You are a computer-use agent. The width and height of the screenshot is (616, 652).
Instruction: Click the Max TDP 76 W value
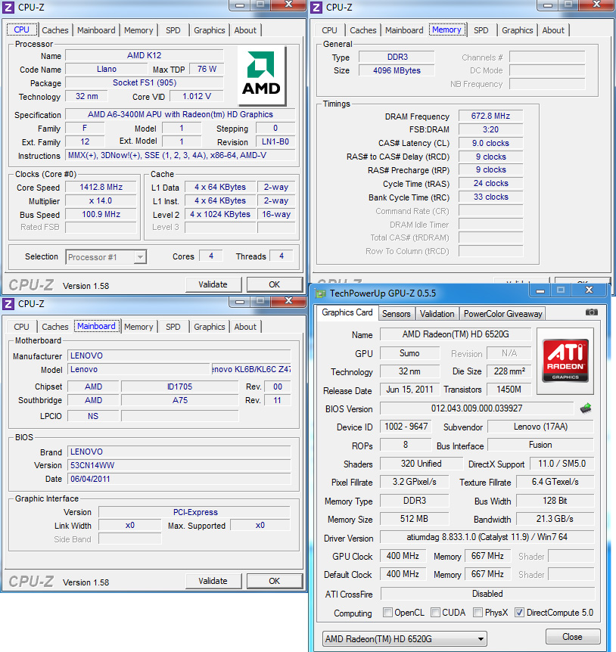tap(207, 69)
